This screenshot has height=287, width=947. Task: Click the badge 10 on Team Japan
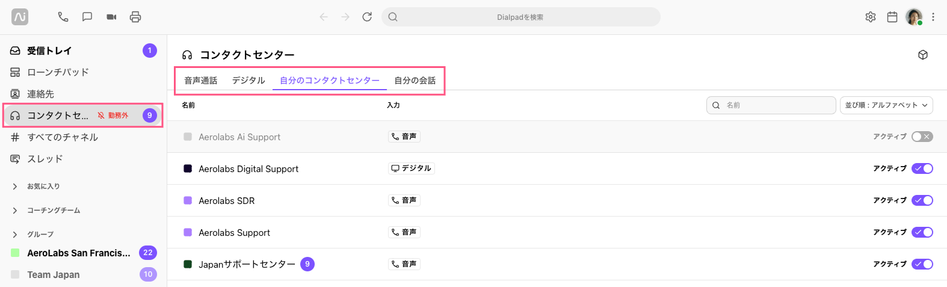pos(148,274)
